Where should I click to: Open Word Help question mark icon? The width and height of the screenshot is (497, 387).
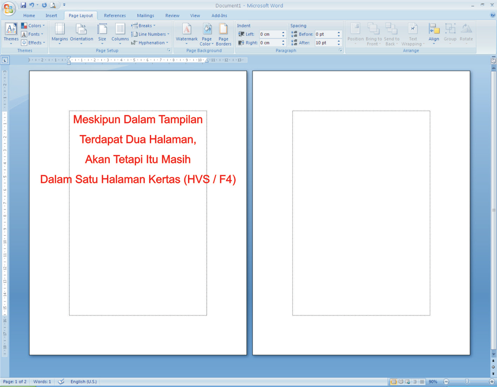[492, 15]
